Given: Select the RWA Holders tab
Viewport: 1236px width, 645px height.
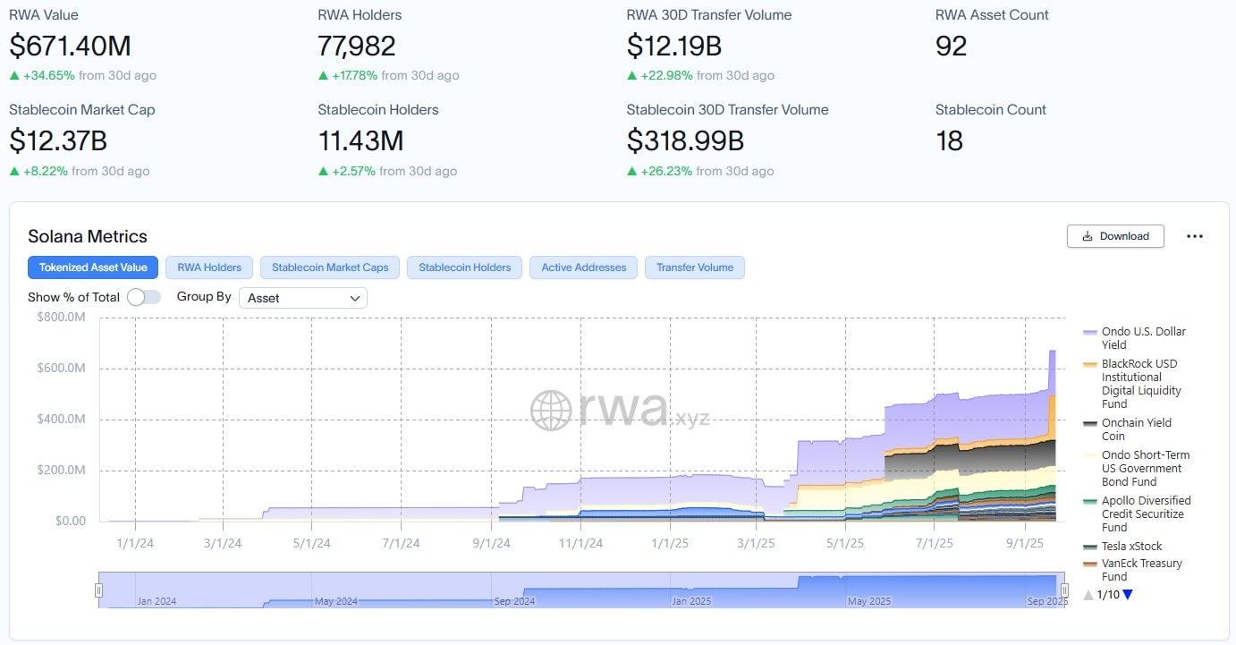Looking at the screenshot, I should 209,267.
